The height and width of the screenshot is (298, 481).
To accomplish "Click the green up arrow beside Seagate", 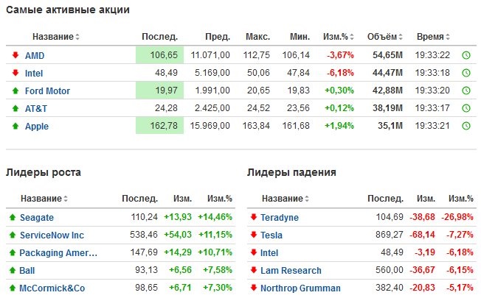I will [13, 217].
